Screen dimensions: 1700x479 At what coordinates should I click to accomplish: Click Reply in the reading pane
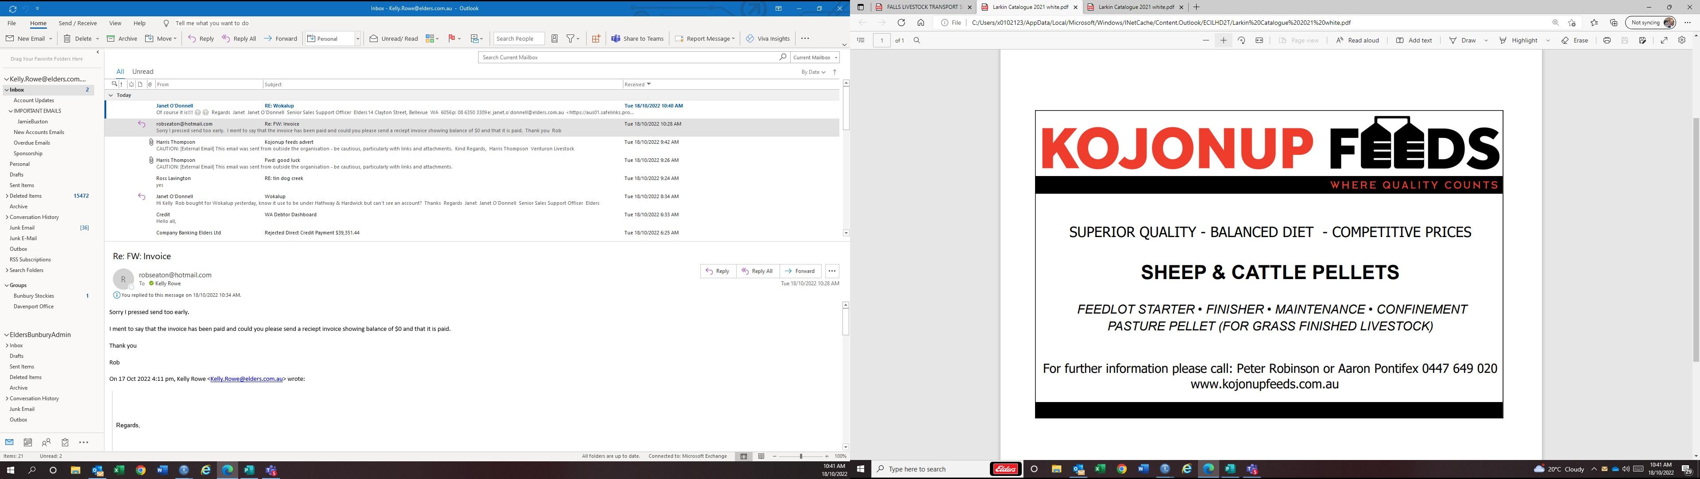tap(717, 271)
